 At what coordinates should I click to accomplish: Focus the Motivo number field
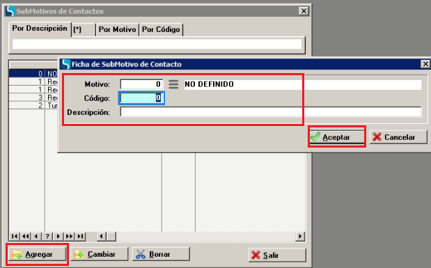[x=141, y=84]
